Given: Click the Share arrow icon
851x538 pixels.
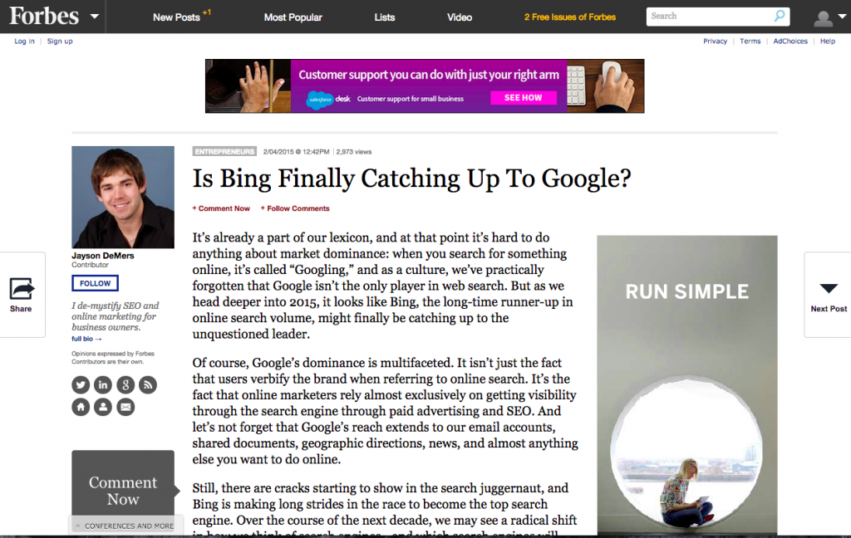Looking at the screenshot, I should pyautogui.click(x=22, y=289).
